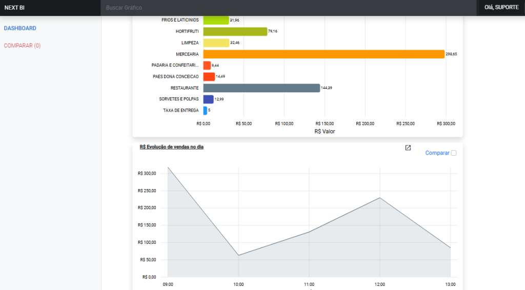Select the blue SORVETES E POLPAS bar
Image resolution: width=525 pixels, height=290 pixels.
tap(208, 99)
